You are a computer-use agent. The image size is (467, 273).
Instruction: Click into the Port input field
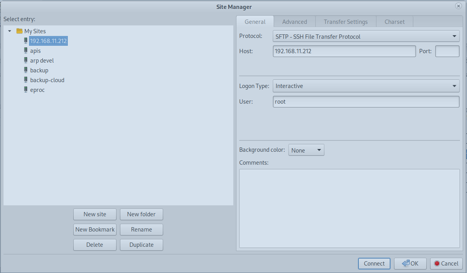click(x=447, y=51)
